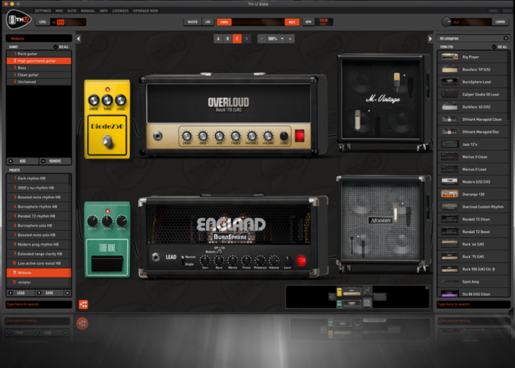Open the LICENSES menu
The image size is (515, 368).
121,11
